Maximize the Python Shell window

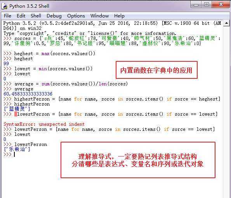[x=207, y=4]
